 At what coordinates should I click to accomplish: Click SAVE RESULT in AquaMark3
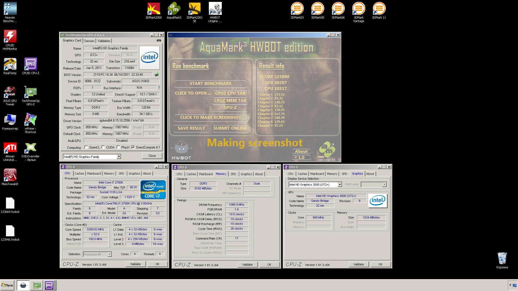(191, 128)
